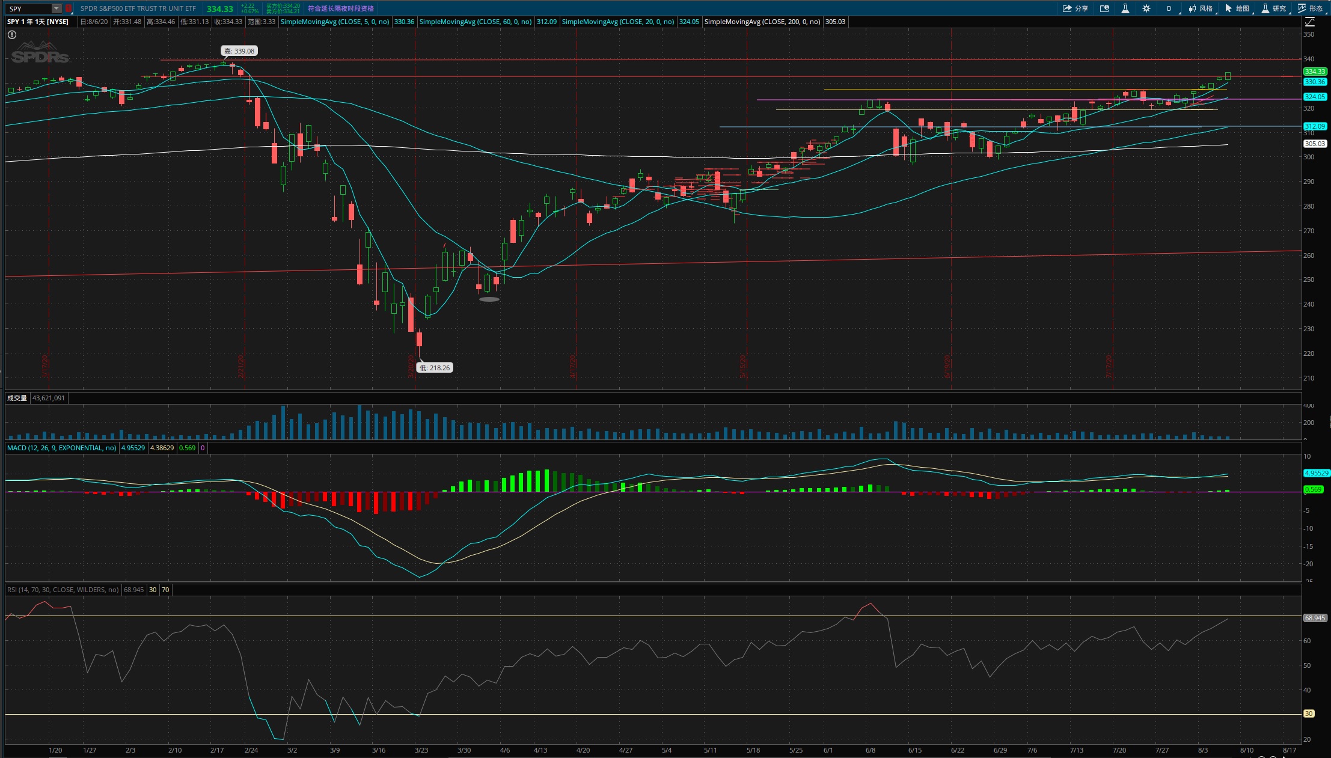
Task: Click the white 305.03 SMA200 axis tag
Action: click(1315, 144)
